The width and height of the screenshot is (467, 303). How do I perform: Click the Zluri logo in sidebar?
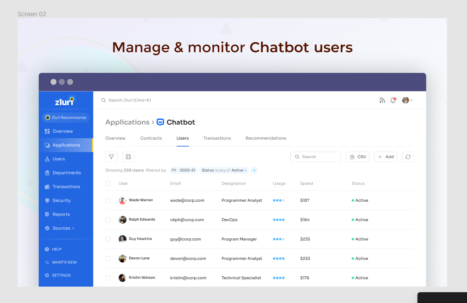click(65, 101)
